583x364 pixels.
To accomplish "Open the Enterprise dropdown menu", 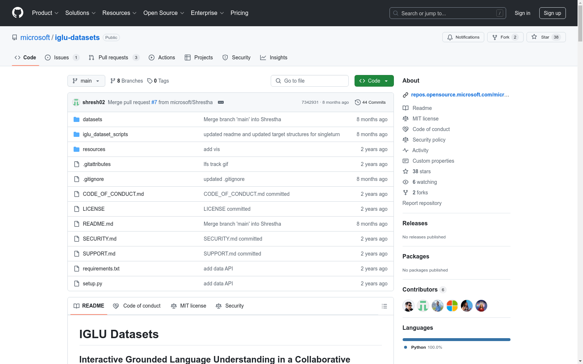I will coord(207,13).
